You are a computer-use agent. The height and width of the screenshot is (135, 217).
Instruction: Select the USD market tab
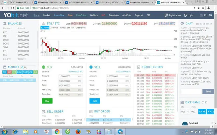pyautogui.click(x=31, y=72)
